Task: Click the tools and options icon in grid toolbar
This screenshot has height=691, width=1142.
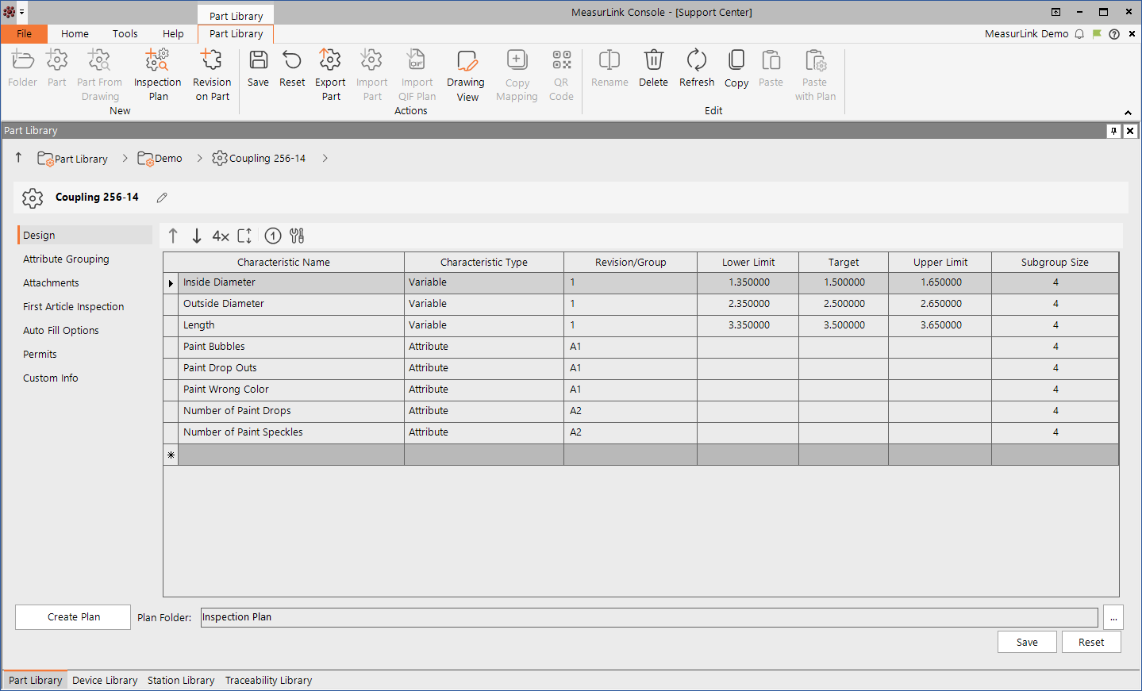Action: coord(297,236)
